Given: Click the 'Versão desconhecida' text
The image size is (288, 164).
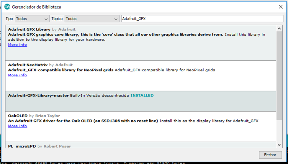Looking at the screenshot, I should click(108, 96).
